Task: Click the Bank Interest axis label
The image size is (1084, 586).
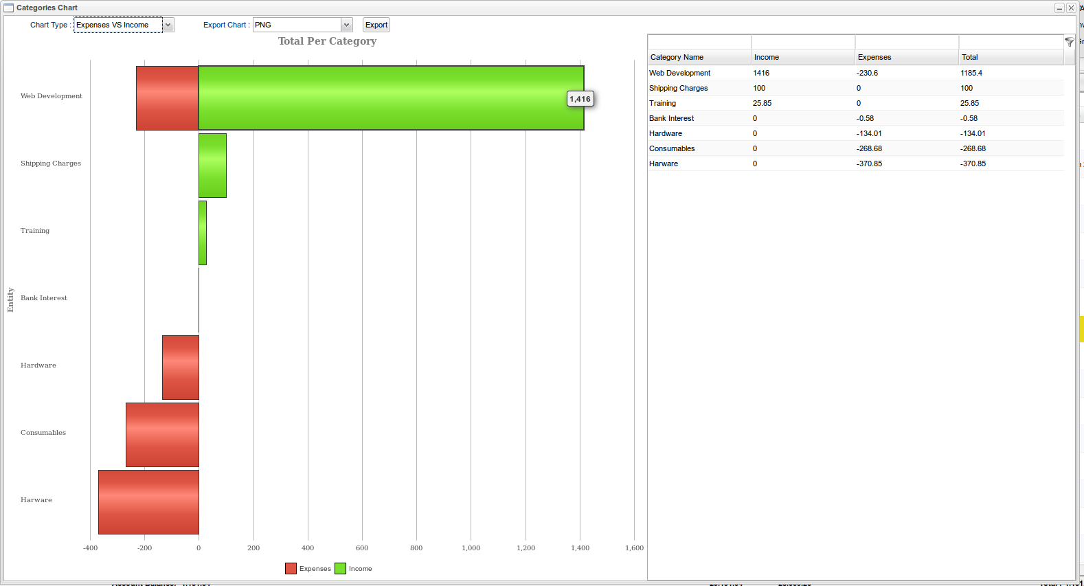Action: click(x=44, y=298)
